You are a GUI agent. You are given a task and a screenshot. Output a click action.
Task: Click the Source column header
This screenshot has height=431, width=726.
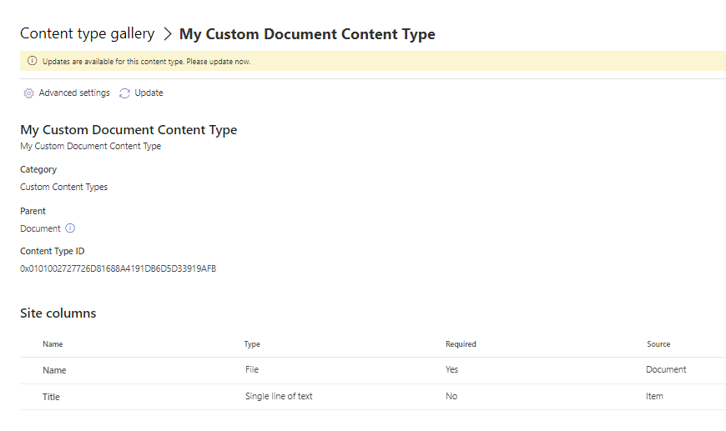click(658, 344)
